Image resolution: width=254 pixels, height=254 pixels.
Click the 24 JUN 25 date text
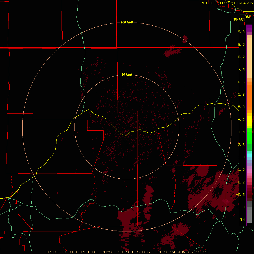coord(182,252)
